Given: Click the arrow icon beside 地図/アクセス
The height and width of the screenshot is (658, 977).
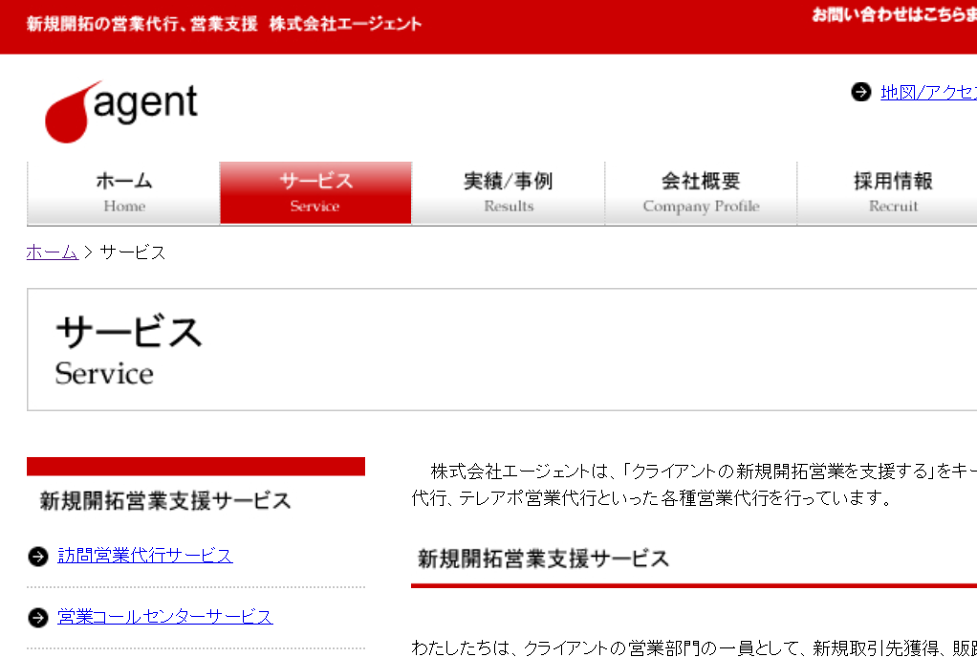Looking at the screenshot, I should (x=860, y=92).
